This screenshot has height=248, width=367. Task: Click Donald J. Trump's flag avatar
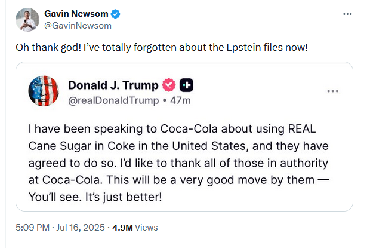coord(44,91)
